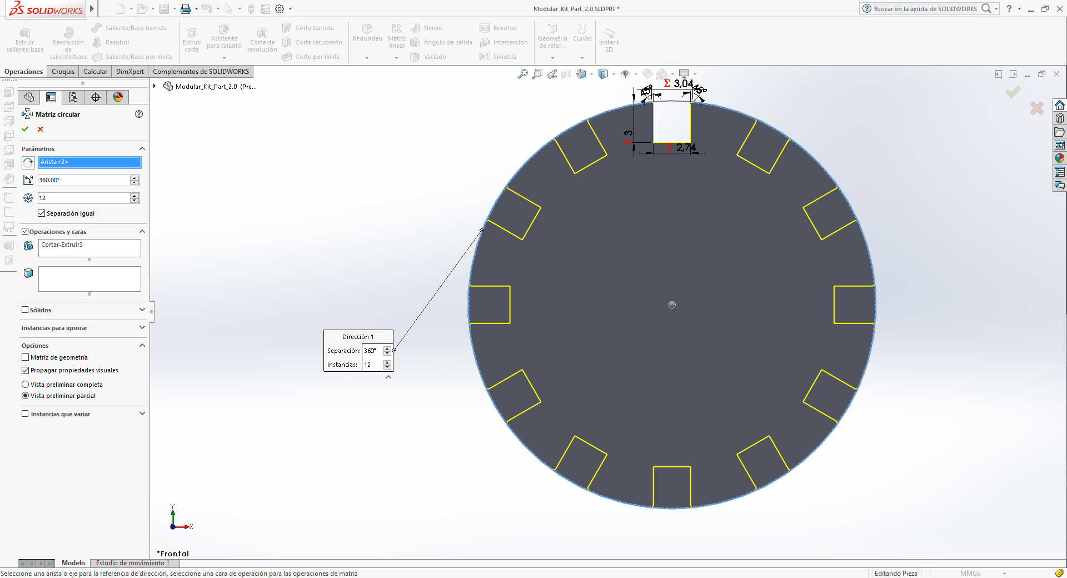Cancel Matriz circular with red X
1067x578 pixels.
coord(40,129)
